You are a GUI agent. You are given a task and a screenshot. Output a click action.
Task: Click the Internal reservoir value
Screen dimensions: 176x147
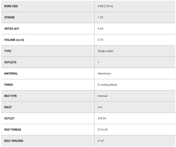102,96
